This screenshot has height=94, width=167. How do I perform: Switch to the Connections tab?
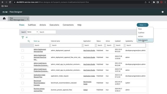coord(68,25)
